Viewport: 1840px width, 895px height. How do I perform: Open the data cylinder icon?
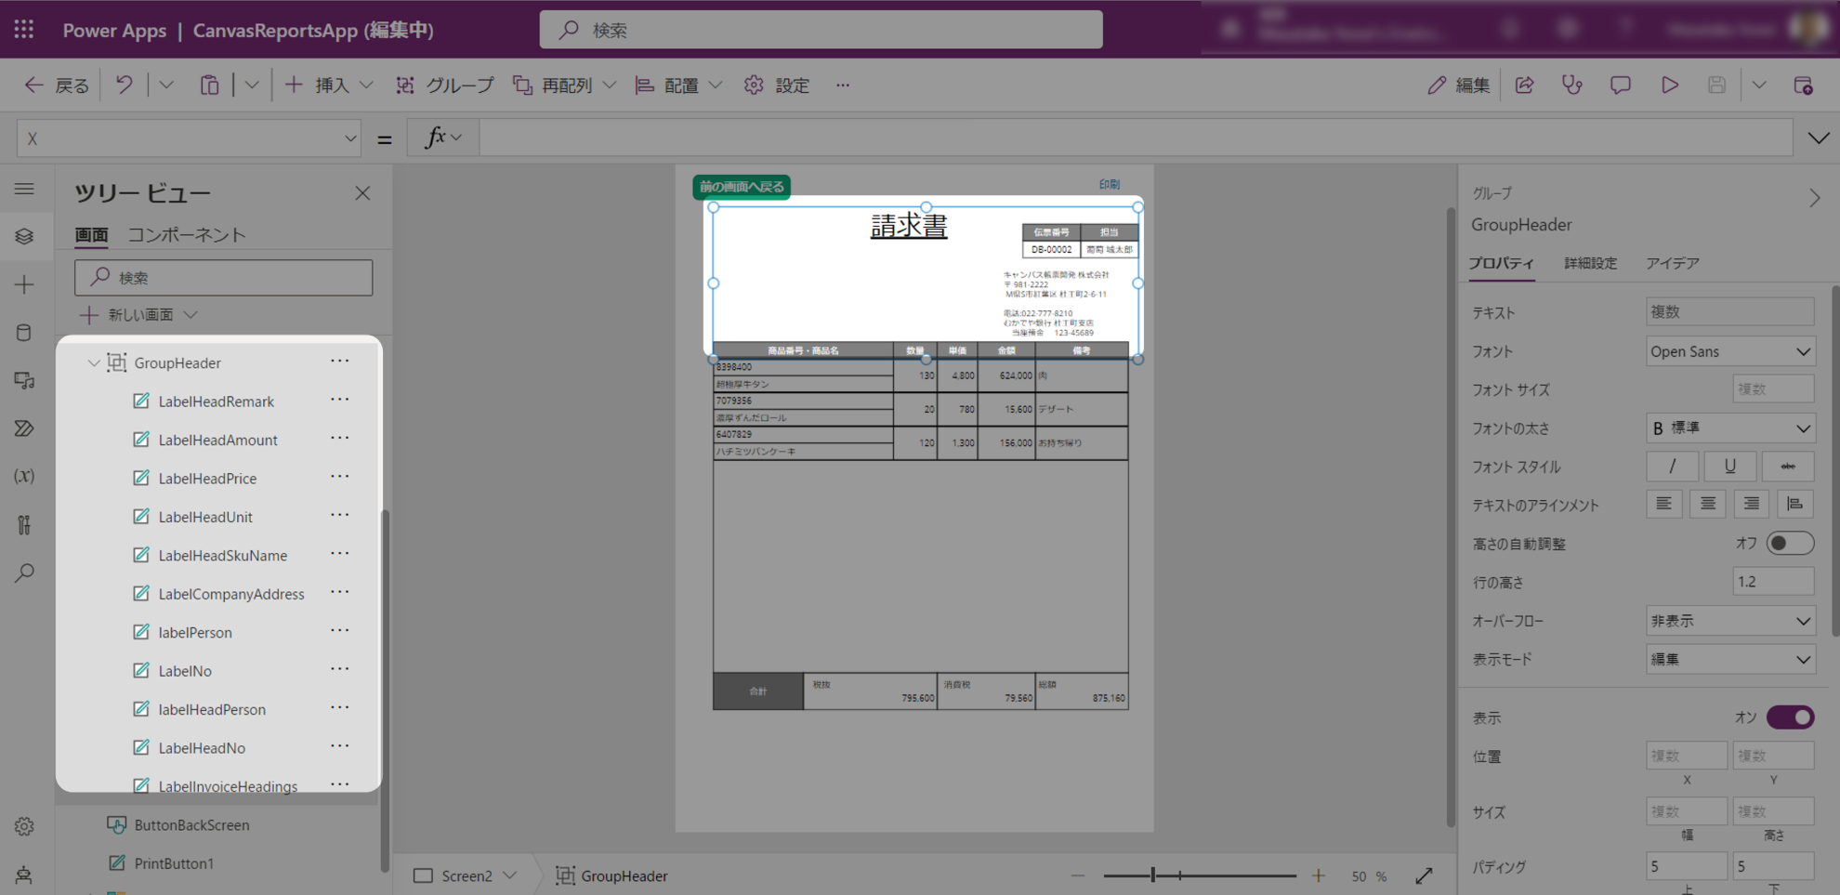point(25,332)
